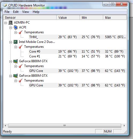Click the window resize grip corner

click(x=125, y=132)
